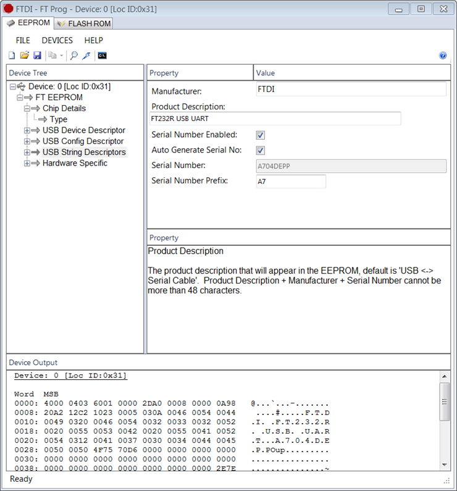Expand the USB Config Descriptor node
Screen dimensions: 457x491
(27, 141)
